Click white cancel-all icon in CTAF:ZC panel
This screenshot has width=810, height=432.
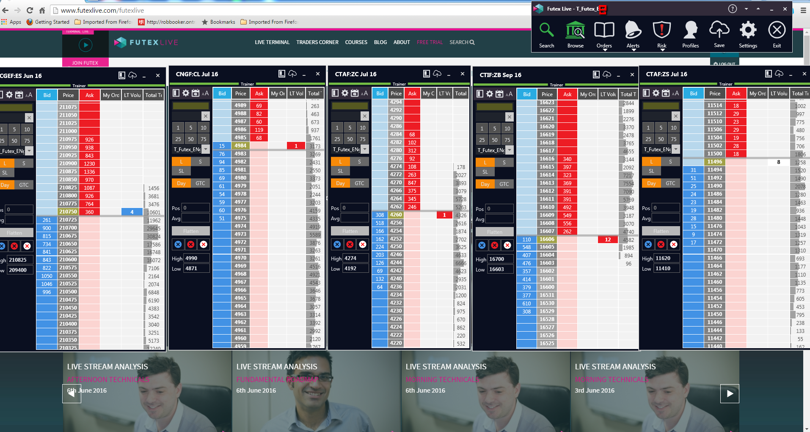[x=363, y=244]
